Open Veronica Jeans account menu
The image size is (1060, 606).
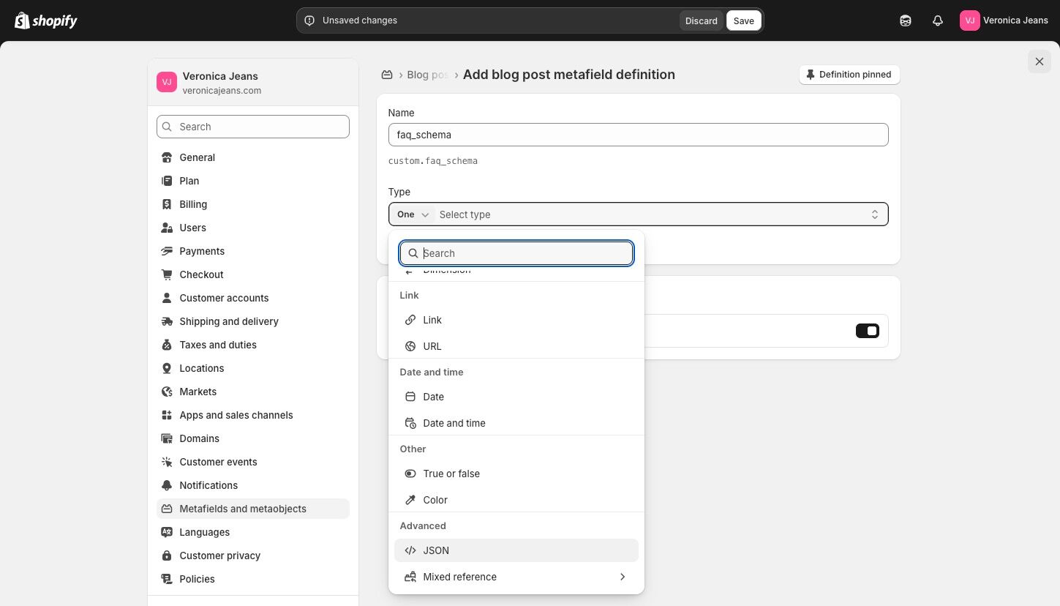tap(1004, 20)
